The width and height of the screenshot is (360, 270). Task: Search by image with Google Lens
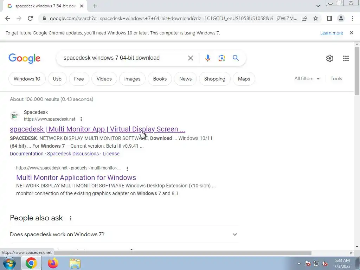[221, 58]
